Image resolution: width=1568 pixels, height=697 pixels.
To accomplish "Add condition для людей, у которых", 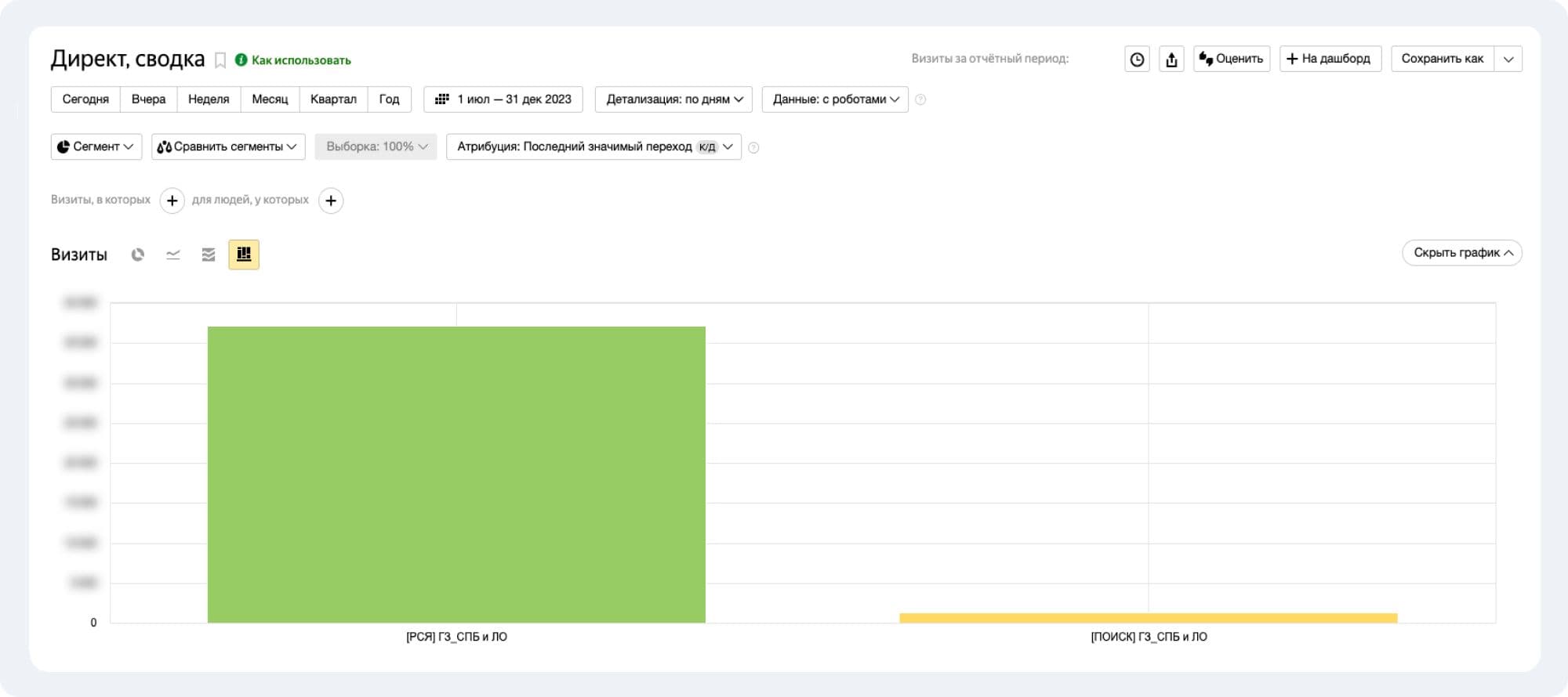I will click(x=331, y=200).
